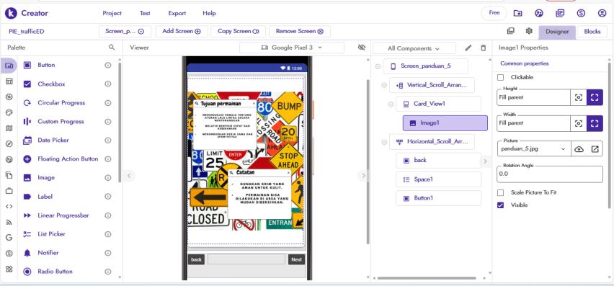
Task: Switch to the Blocks tab
Action: tap(592, 32)
